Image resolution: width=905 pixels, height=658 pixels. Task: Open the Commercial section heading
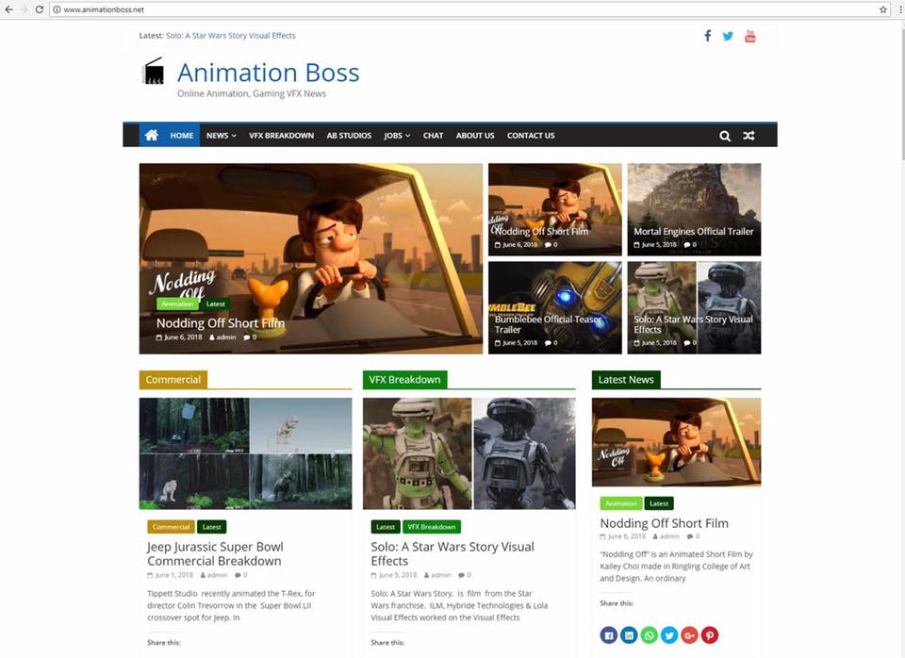[x=173, y=380]
